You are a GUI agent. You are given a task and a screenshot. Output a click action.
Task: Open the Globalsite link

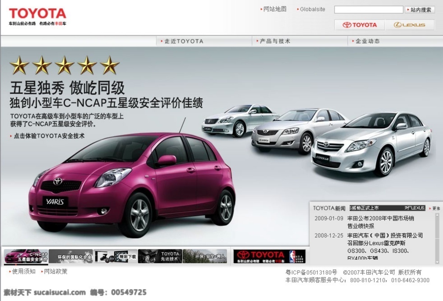(x=312, y=9)
